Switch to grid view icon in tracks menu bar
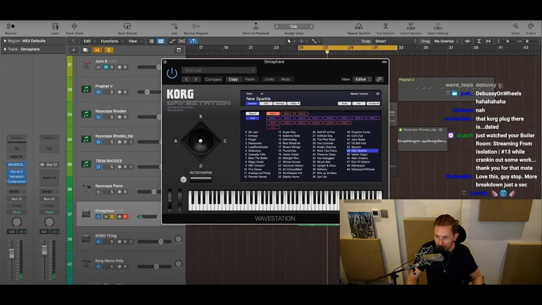This screenshot has height=305, width=542. click(152, 41)
